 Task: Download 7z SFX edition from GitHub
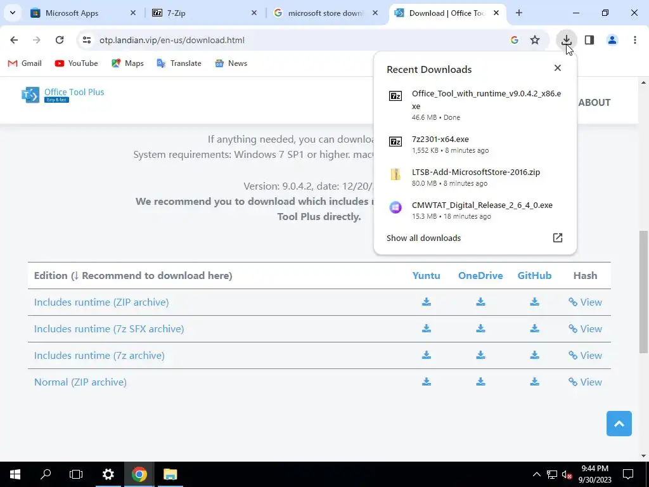tap(535, 328)
